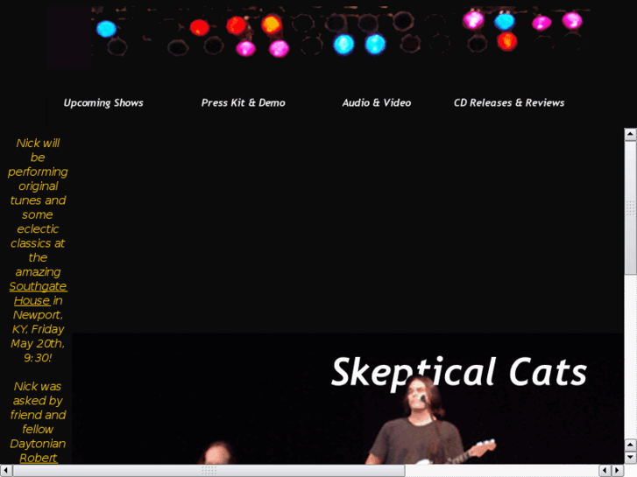This screenshot has height=477, width=637.
Task: Click the 'Skeptical Cats' title text
Action: [x=459, y=372]
